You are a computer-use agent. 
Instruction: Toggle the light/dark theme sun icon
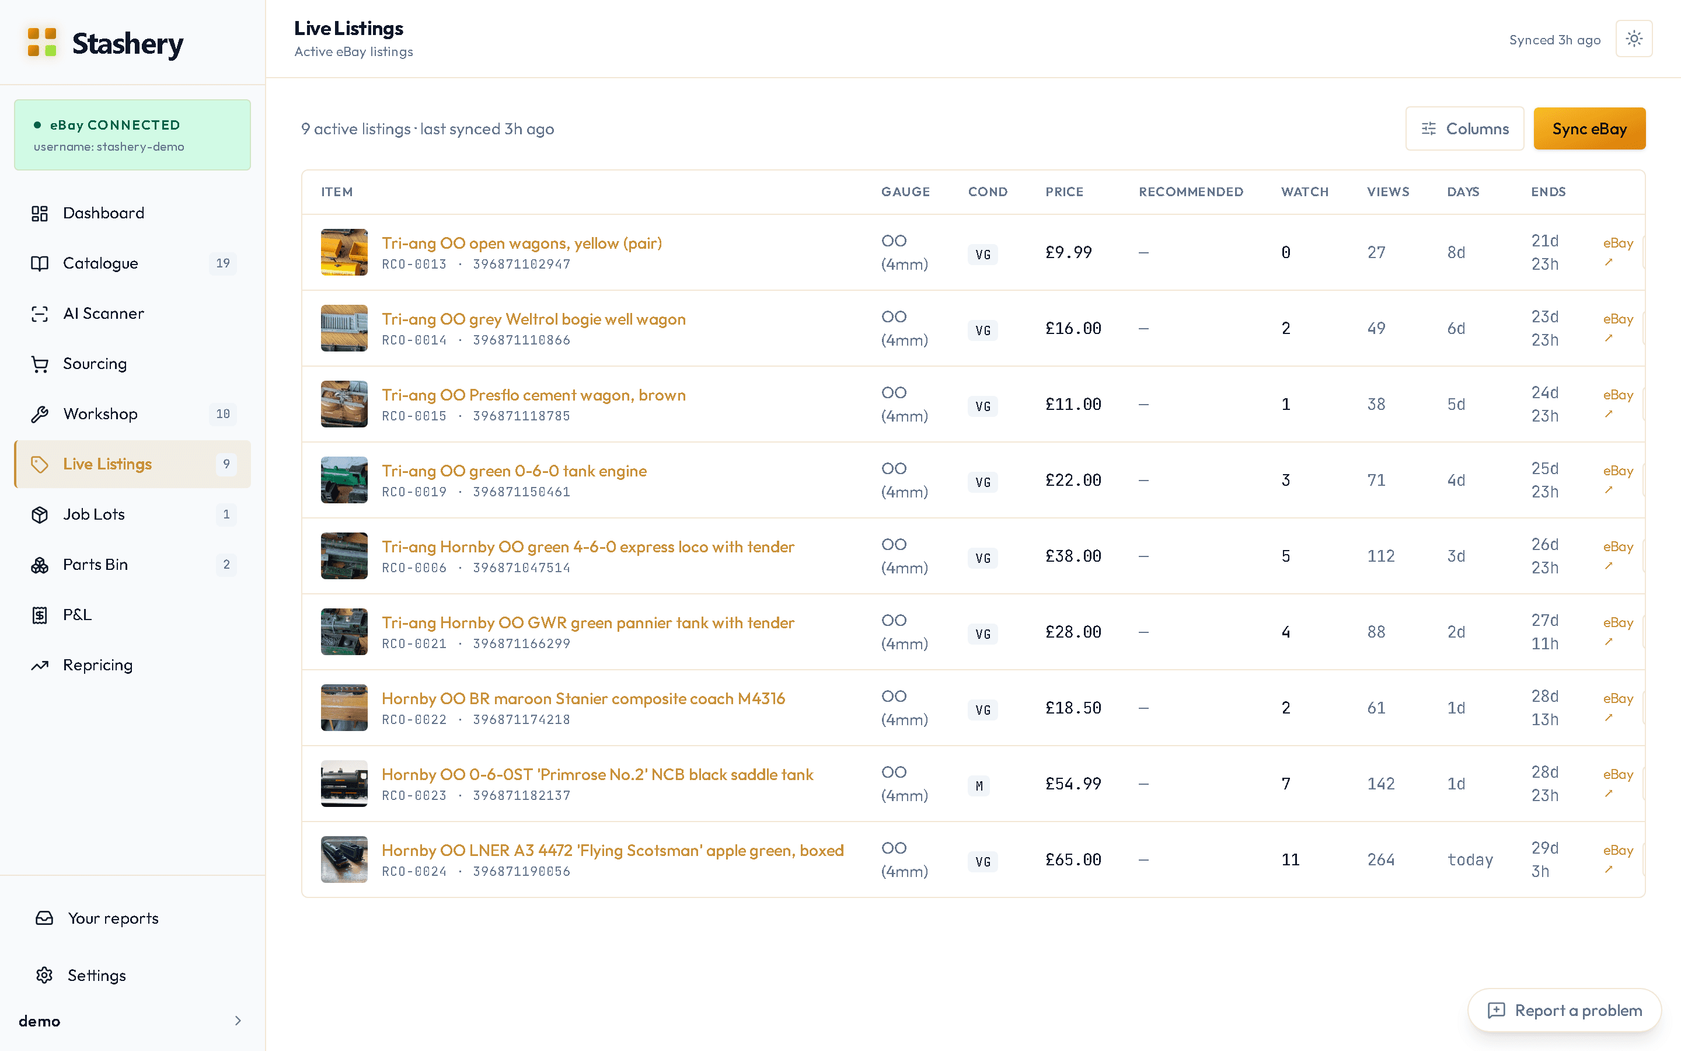[x=1634, y=39]
